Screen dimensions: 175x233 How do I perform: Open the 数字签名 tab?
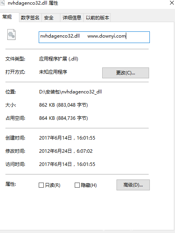30,18
